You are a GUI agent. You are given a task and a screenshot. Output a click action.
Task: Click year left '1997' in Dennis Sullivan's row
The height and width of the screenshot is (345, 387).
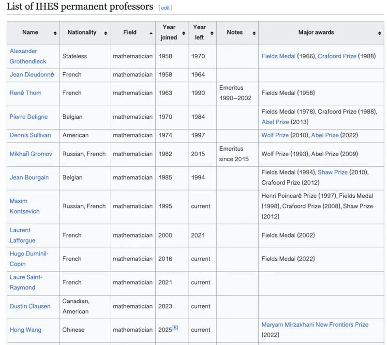198,135
